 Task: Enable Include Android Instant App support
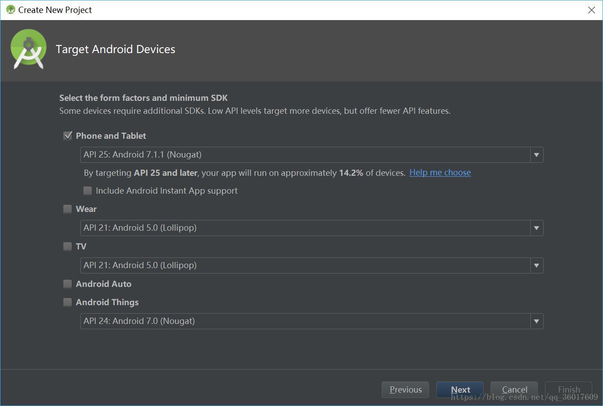88,191
